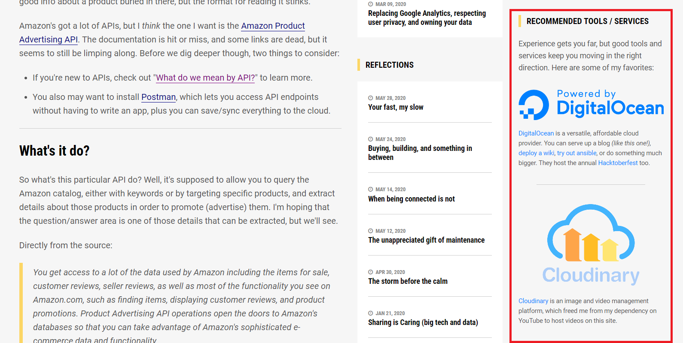Follow the Postman link
683x343 pixels.
[159, 97]
